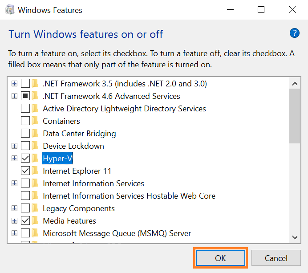Click the scroll up arrow of the features list
This screenshot has height=273, width=308.
tap(295, 84)
